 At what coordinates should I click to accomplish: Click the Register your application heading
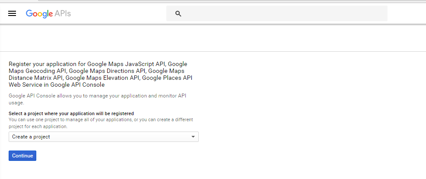coord(101,74)
